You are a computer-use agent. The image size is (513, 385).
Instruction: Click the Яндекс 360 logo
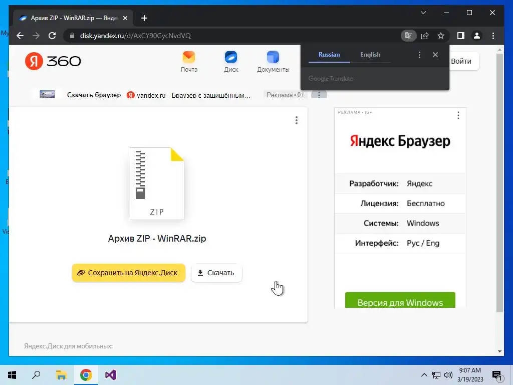(x=53, y=61)
